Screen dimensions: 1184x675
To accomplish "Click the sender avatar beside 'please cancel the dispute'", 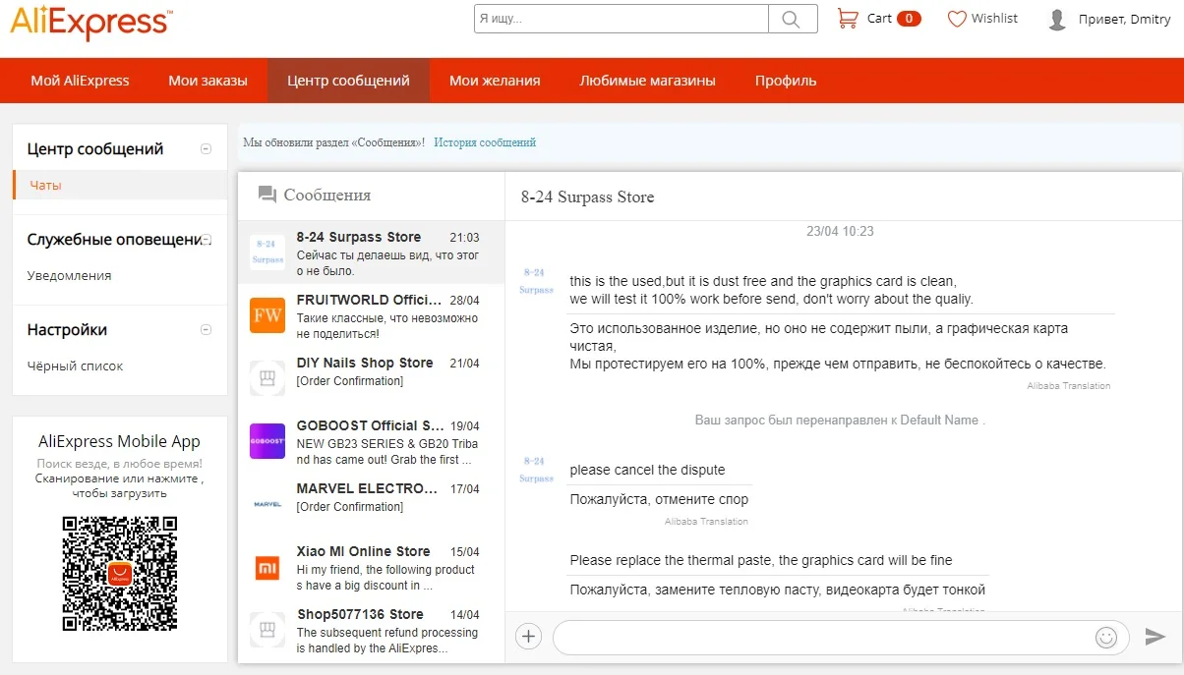I will pyautogui.click(x=537, y=470).
